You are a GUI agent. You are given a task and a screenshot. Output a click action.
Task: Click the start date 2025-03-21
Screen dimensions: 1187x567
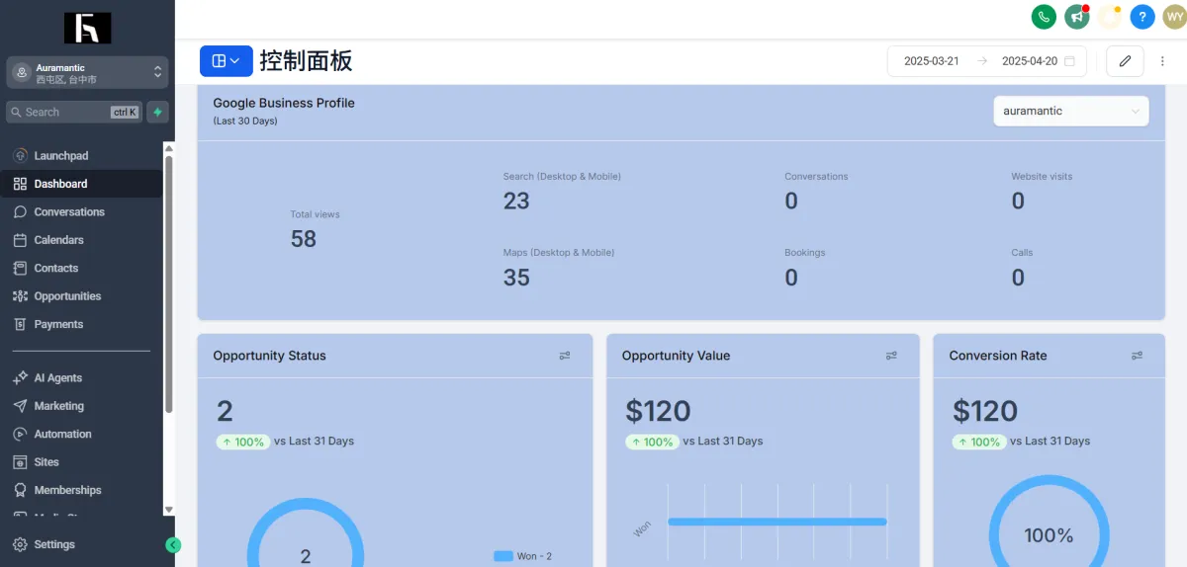coord(932,61)
